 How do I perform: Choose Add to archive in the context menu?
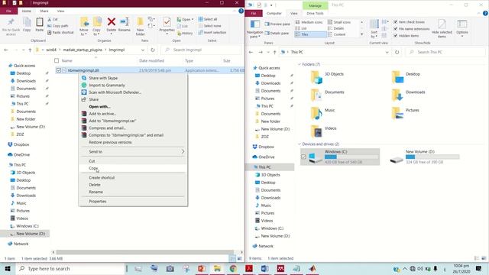pyautogui.click(x=133, y=114)
